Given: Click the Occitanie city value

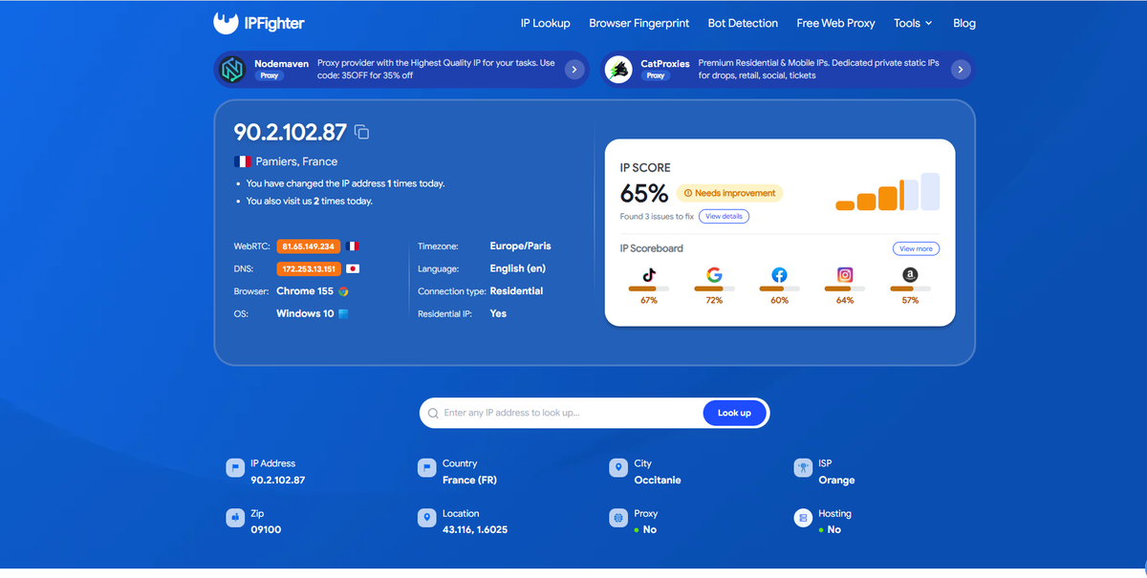Looking at the screenshot, I should coord(658,480).
